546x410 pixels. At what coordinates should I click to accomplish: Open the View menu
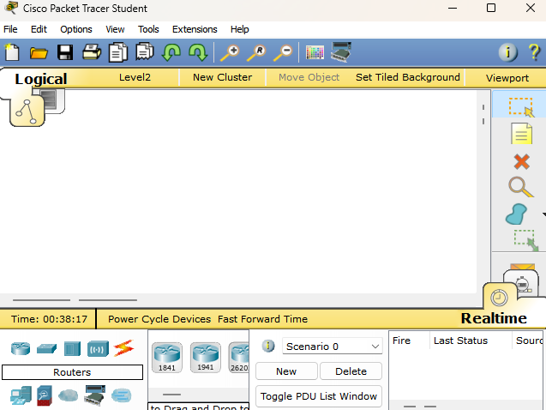click(x=115, y=29)
